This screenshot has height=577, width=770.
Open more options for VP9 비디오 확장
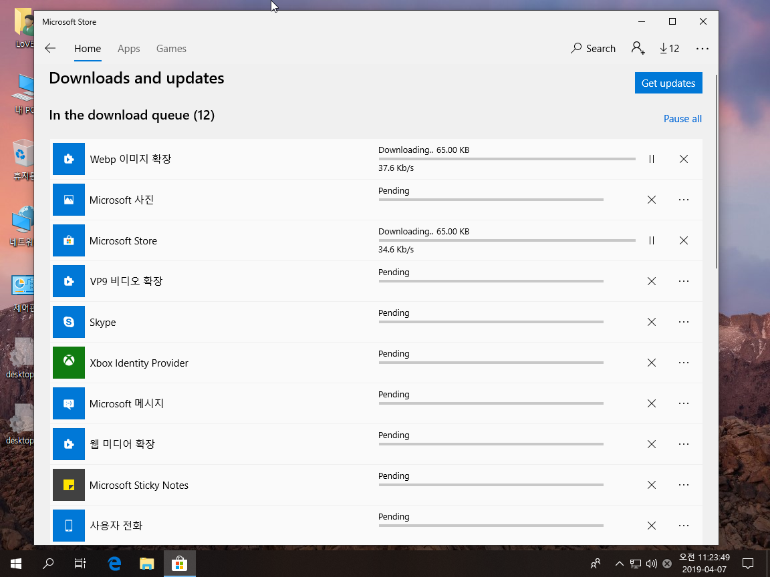pyautogui.click(x=684, y=281)
